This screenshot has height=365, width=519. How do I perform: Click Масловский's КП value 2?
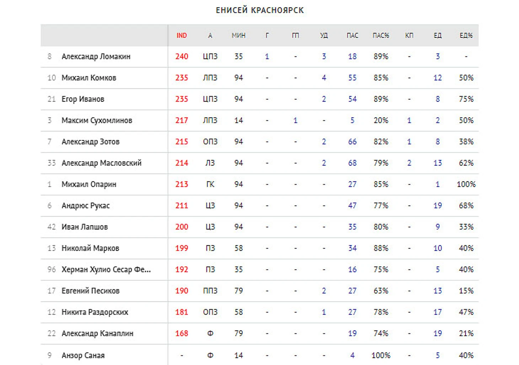pyautogui.click(x=409, y=163)
